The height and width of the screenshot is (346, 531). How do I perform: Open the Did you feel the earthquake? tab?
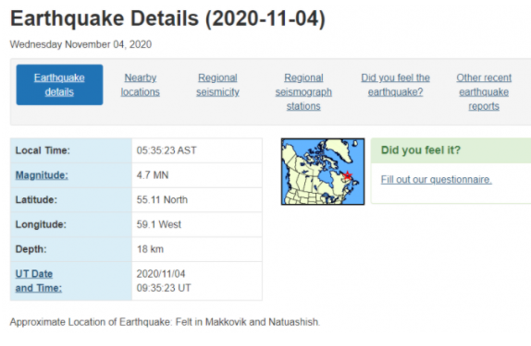(395, 85)
